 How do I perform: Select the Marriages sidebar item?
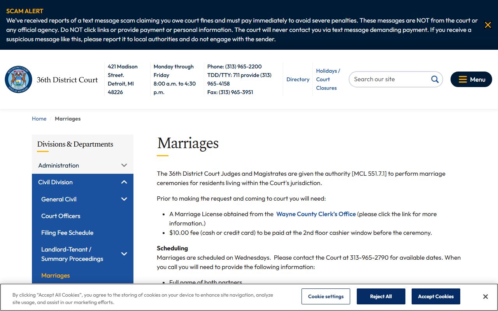coord(56,275)
